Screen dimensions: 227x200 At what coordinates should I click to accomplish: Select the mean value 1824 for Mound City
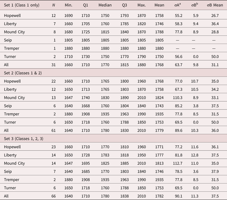pyautogui.click(x=159, y=98)
